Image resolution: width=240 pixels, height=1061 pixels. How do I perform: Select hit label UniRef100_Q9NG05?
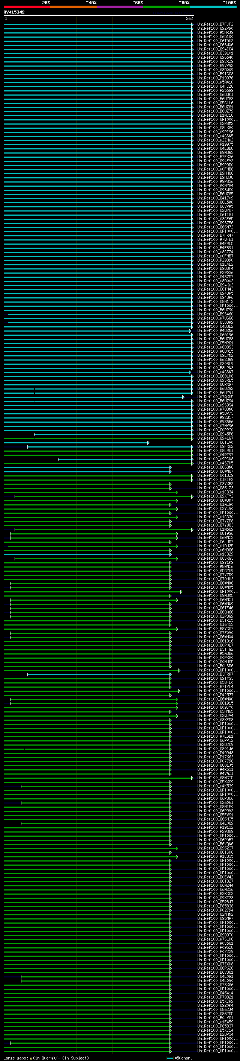pyautogui.click(x=215, y=595)
